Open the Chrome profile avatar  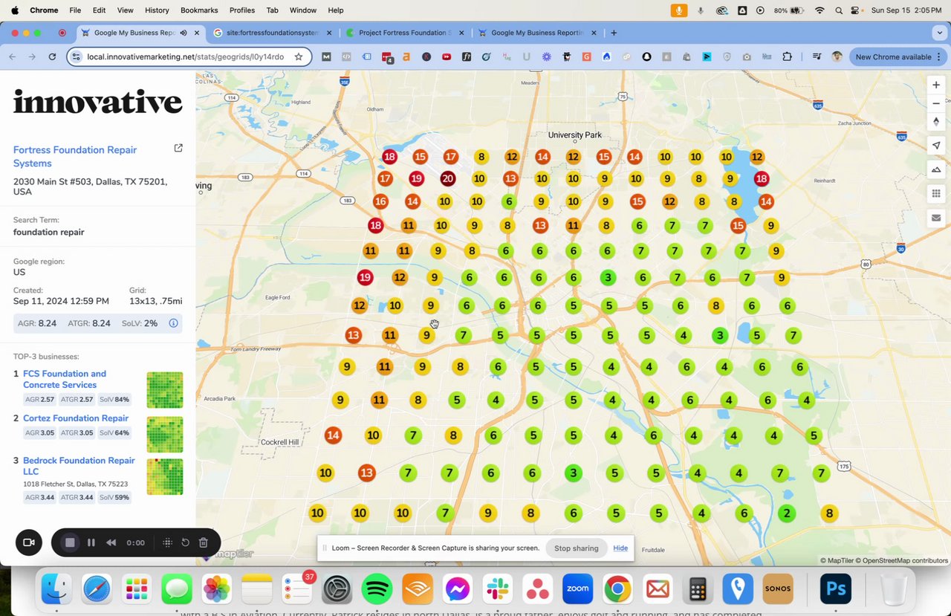(x=837, y=56)
